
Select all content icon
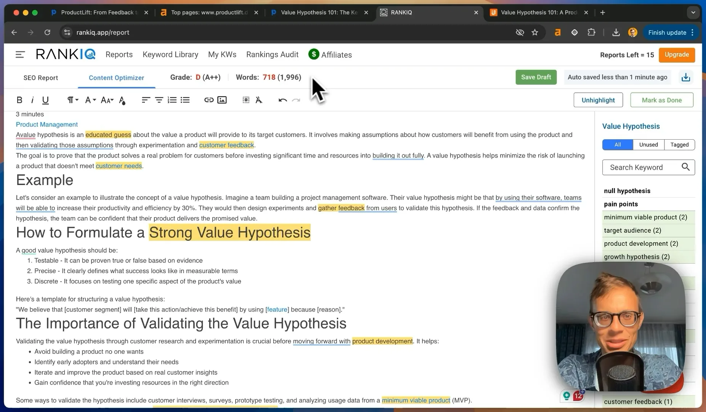(246, 100)
